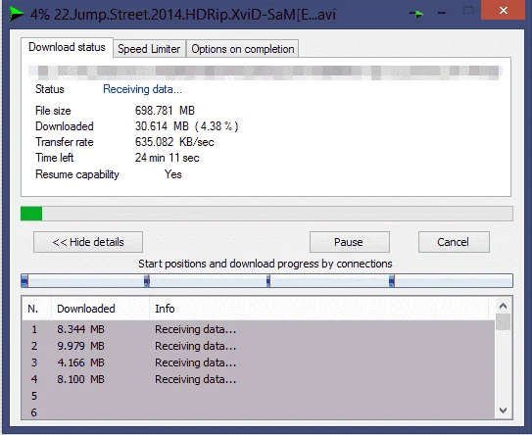Open the Options on completion tab

243,49
